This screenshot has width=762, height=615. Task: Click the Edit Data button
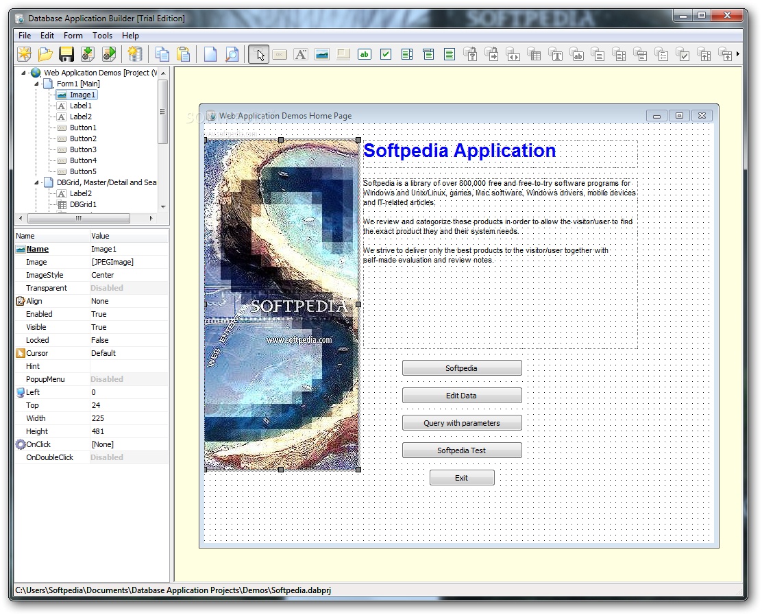pos(462,395)
